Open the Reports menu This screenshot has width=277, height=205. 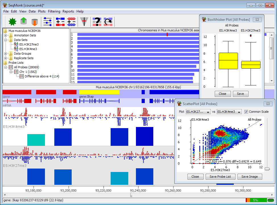click(68, 11)
